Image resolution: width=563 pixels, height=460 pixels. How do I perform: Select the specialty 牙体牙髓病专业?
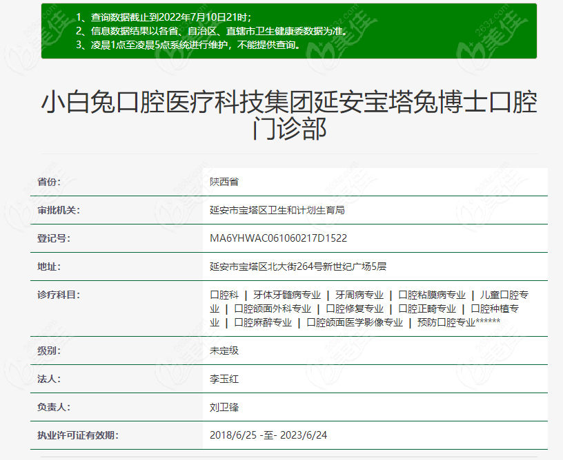(x=287, y=295)
